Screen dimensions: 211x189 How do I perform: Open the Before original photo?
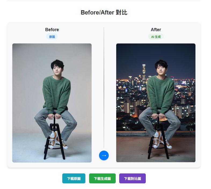point(52,103)
